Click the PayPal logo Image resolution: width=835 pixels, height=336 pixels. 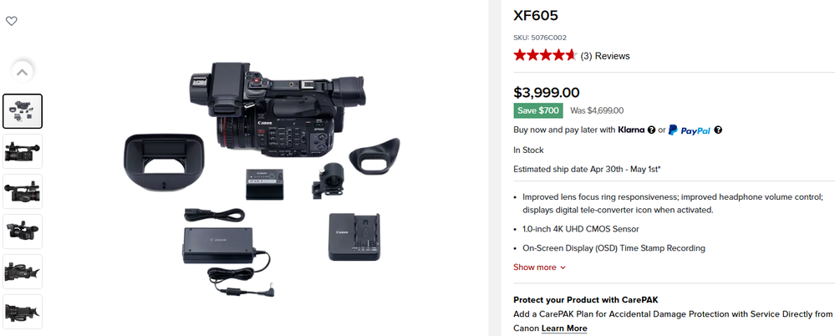689,130
